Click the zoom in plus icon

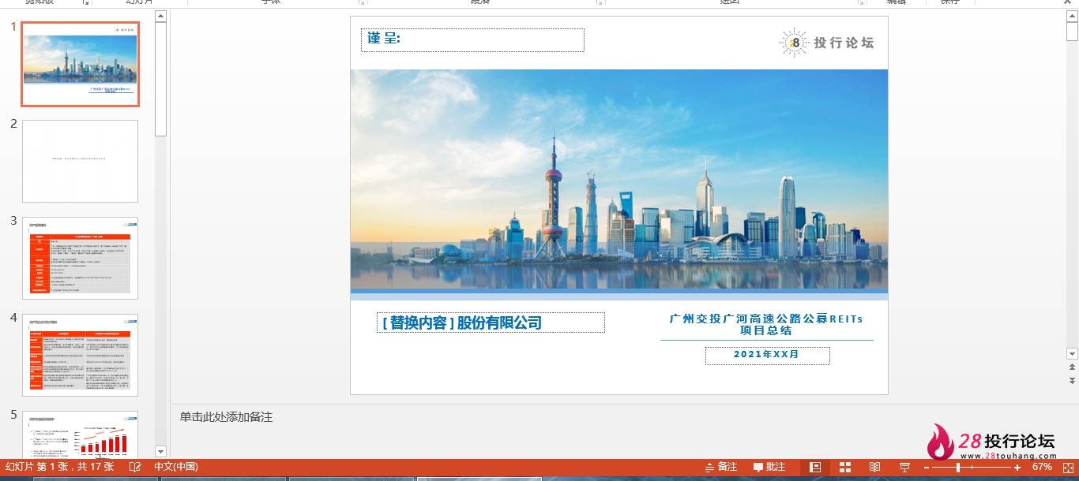1017,468
